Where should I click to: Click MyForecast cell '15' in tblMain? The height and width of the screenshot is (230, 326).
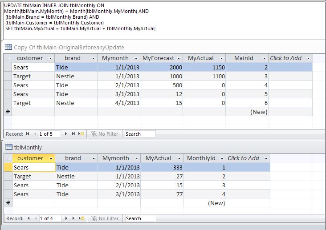point(161,103)
